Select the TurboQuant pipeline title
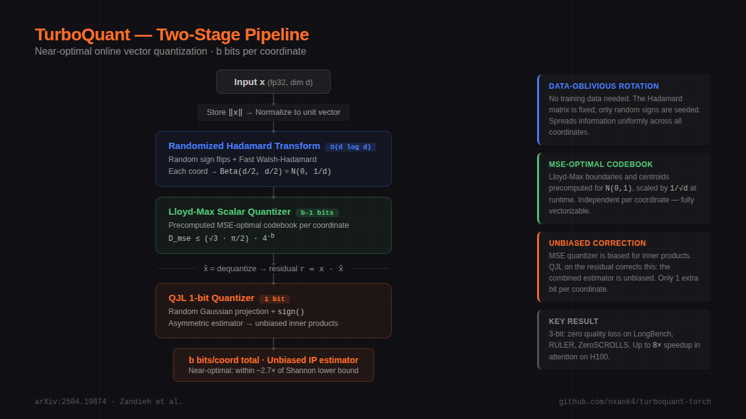Image resolution: width=746 pixels, height=419 pixels. (x=172, y=35)
